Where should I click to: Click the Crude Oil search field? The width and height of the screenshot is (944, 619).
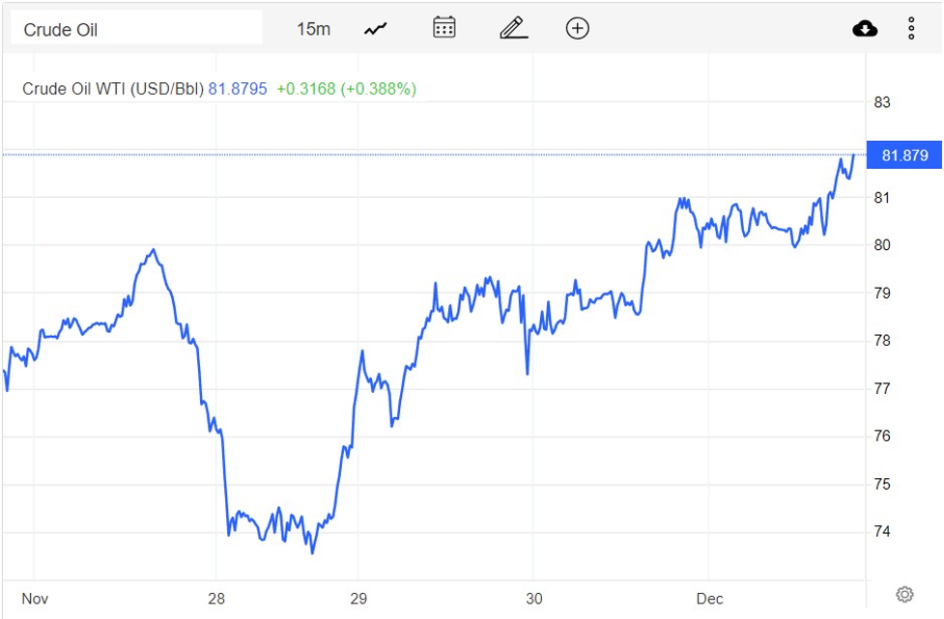pos(135,29)
